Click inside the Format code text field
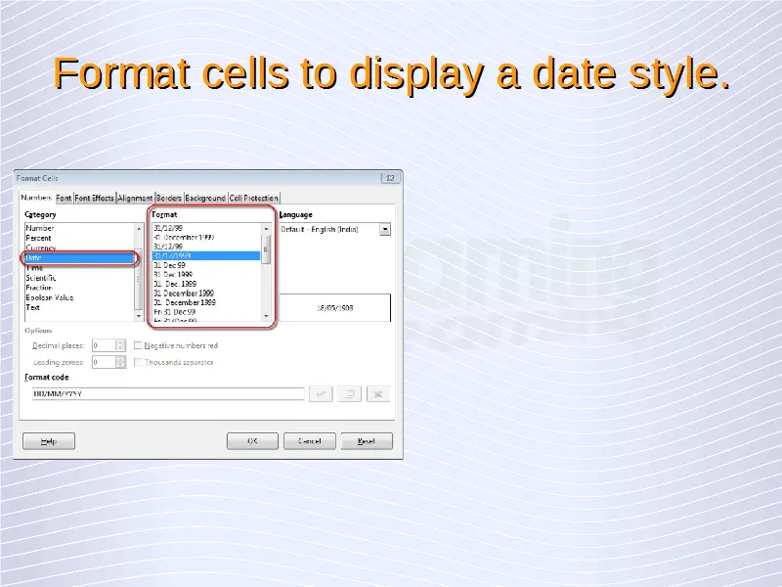 (x=166, y=394)
